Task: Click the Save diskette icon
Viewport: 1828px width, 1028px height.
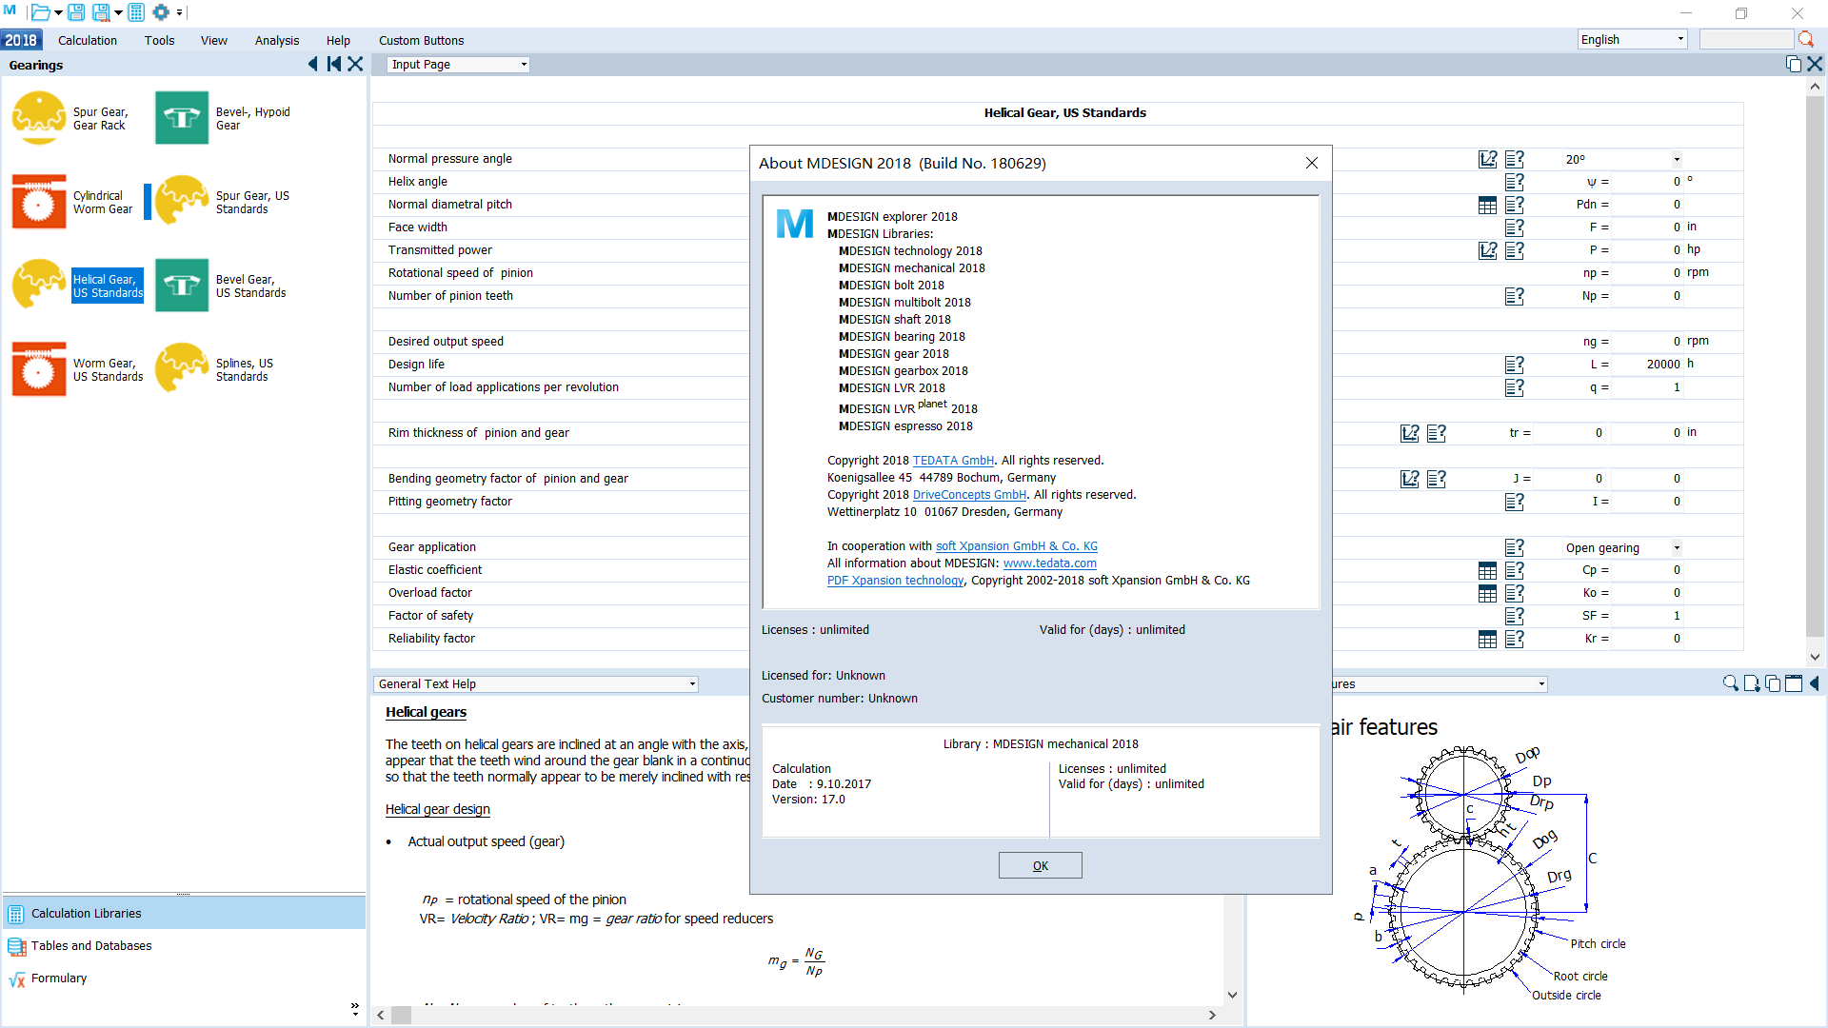Action: tap(76, 12)
